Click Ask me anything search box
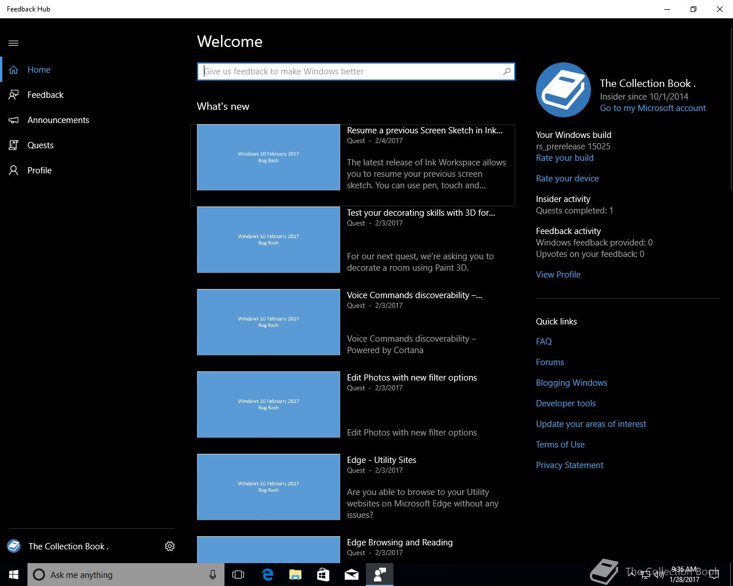Viewport: 733px width, 586px height. click(125, 575)
